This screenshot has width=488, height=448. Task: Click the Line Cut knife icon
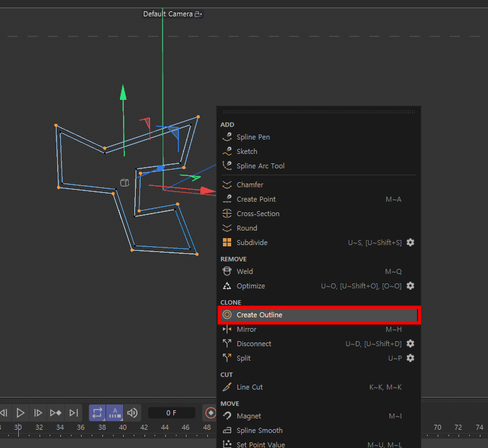tap(227, 387)
